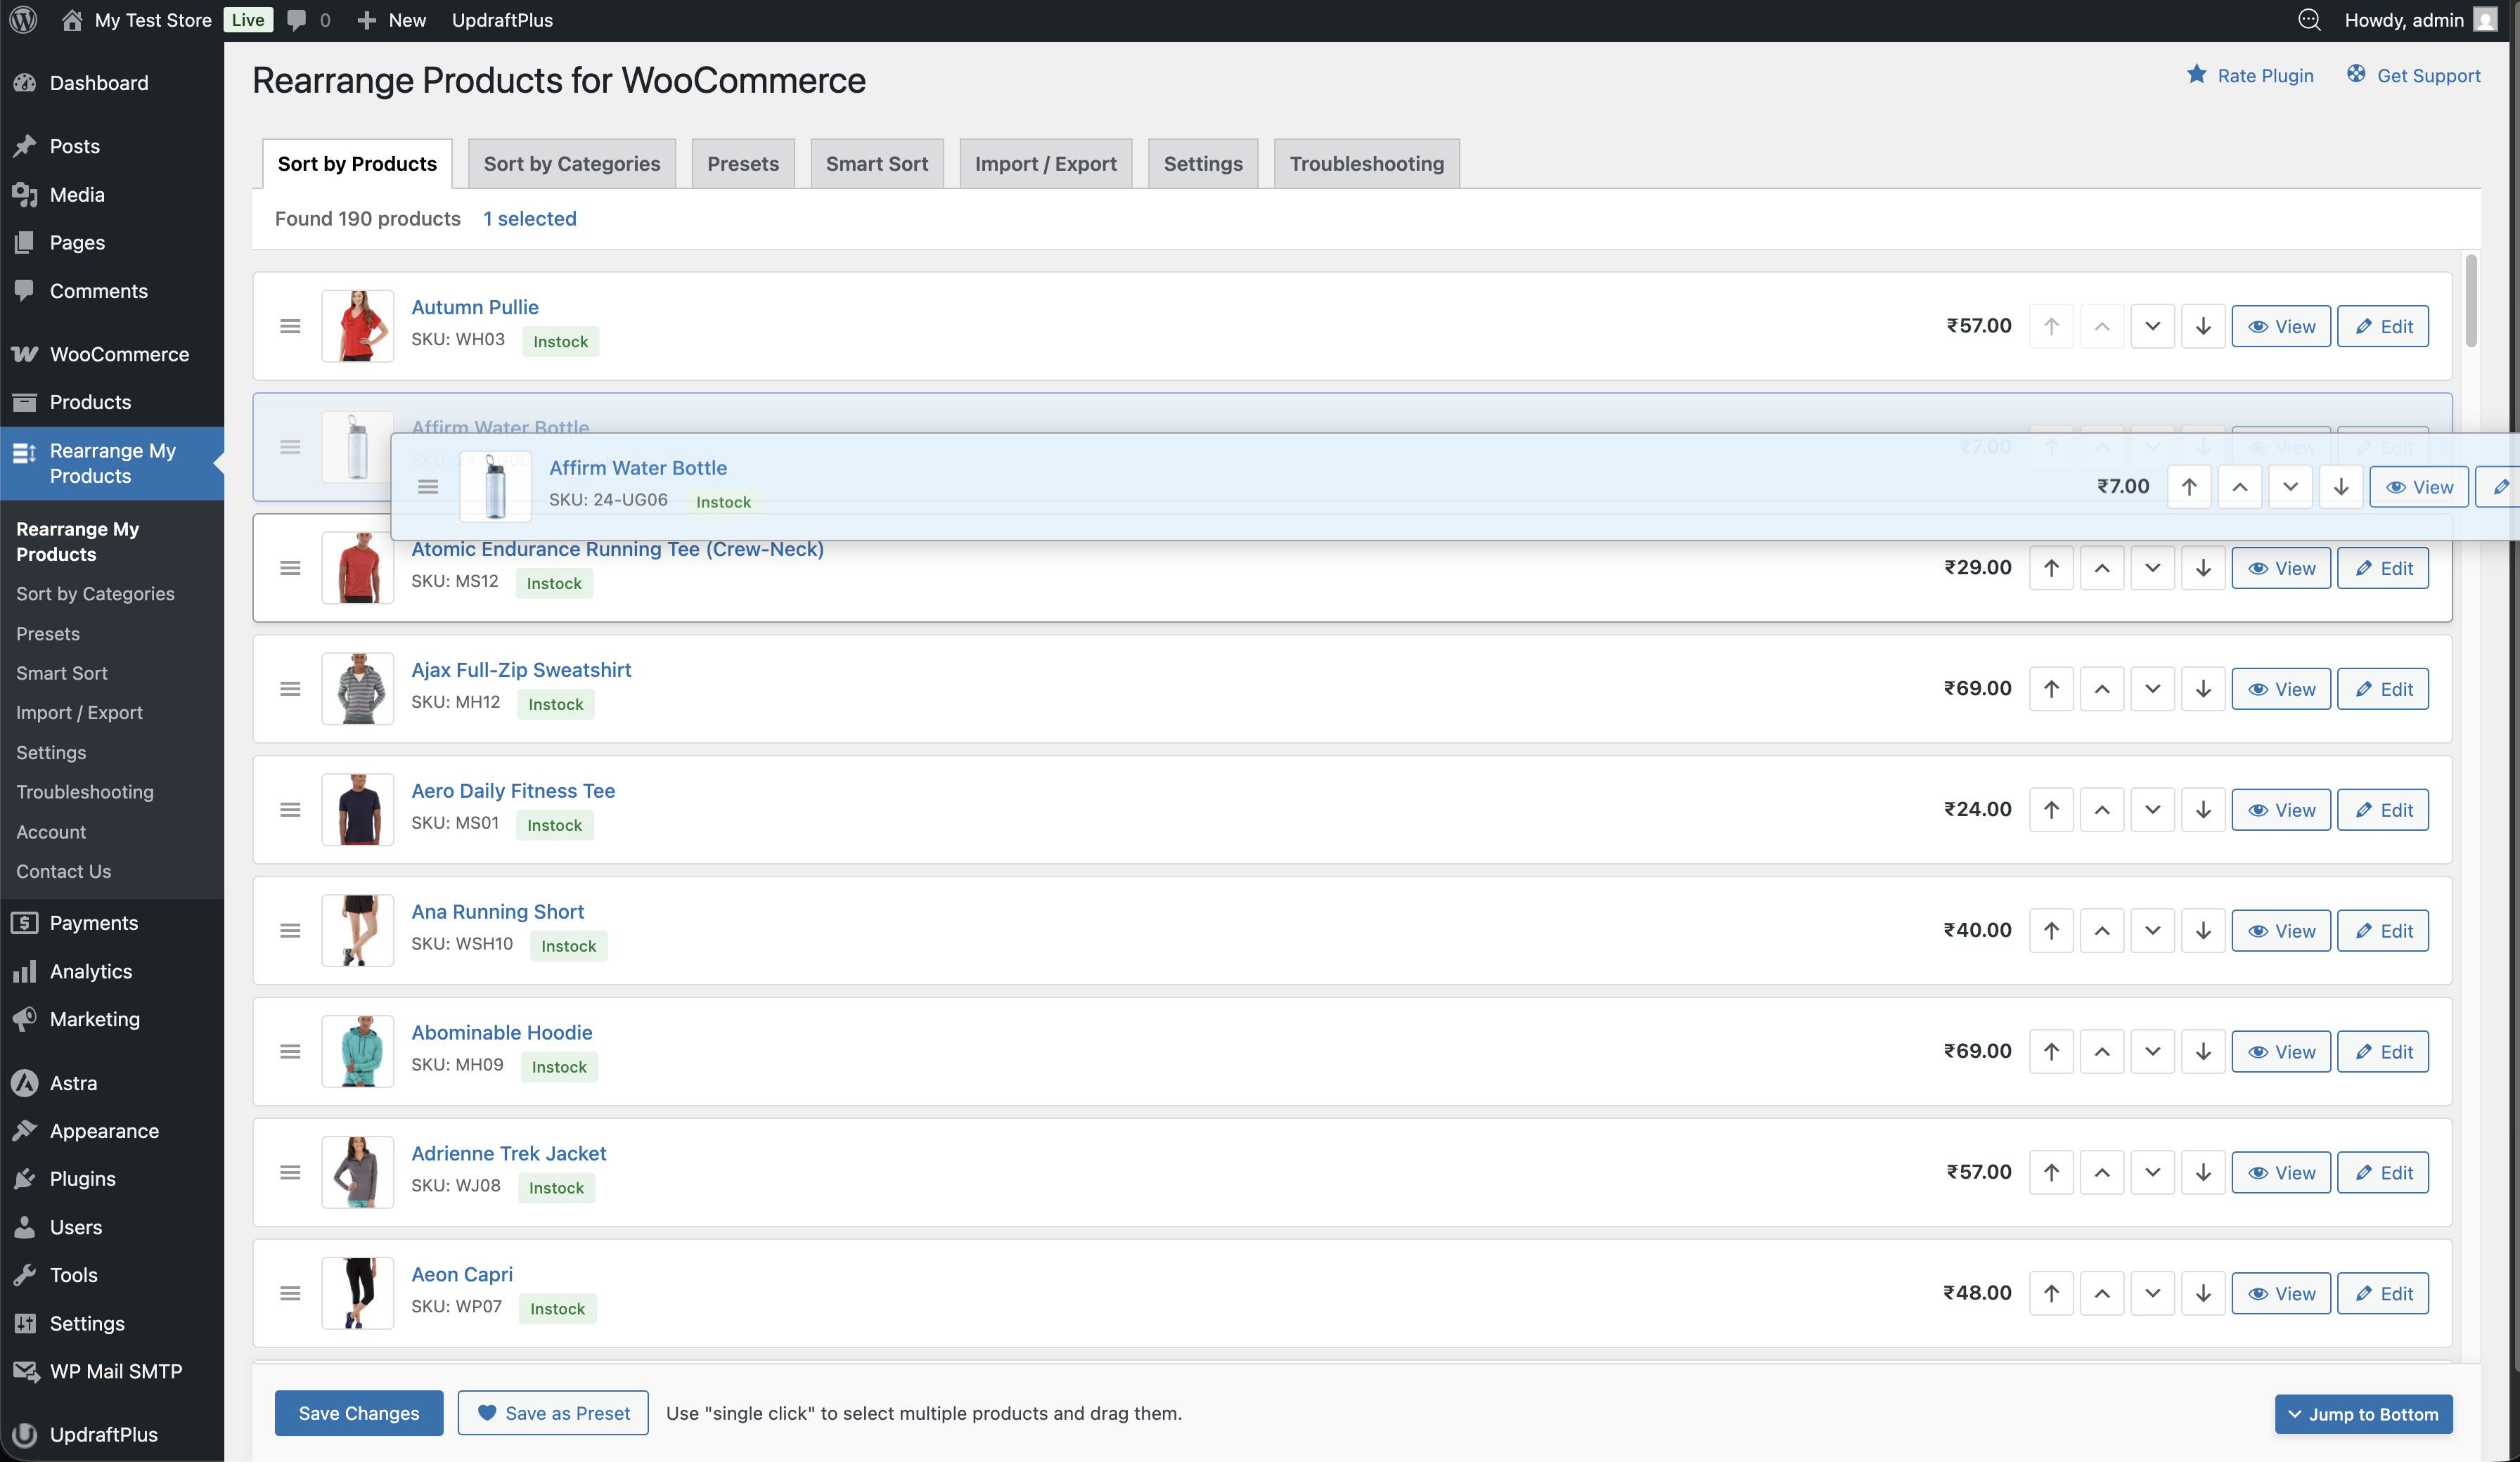
Task: Open Smart Sort in the sidebar submenu
Action: (x=62, y=673)
